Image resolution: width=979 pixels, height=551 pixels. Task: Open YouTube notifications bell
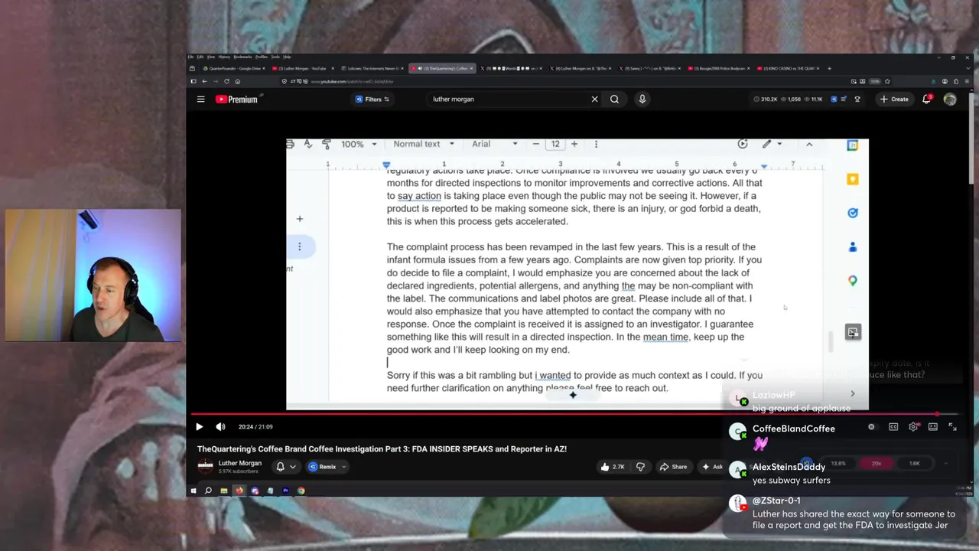coord(926,99)
